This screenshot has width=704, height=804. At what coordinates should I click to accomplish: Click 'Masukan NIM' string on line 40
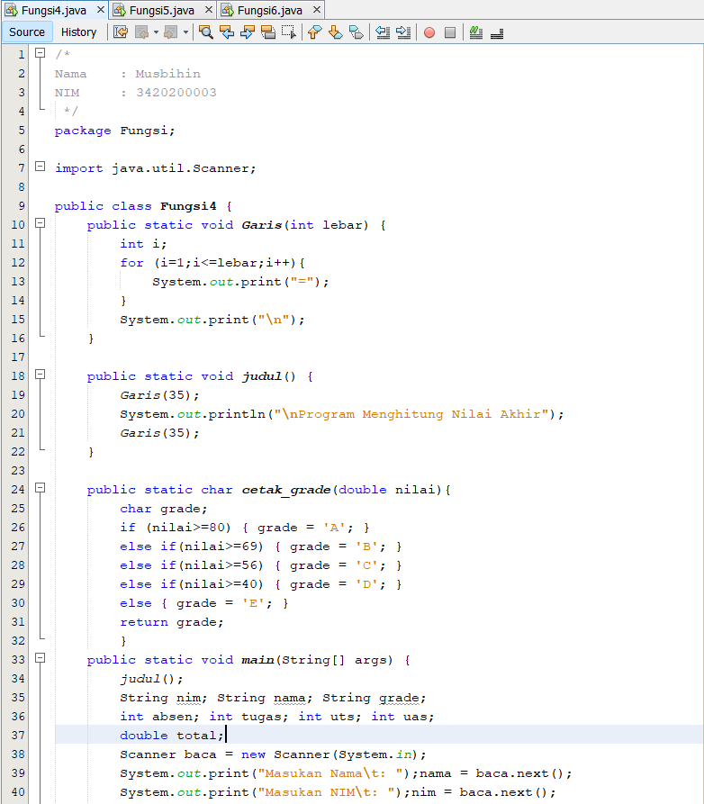309,792
